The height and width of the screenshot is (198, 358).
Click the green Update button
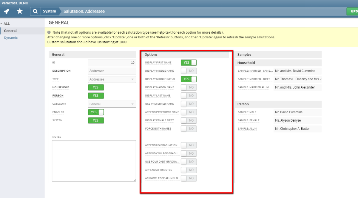point(352,11)
